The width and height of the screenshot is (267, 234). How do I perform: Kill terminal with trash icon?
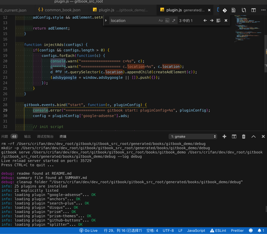(x=244, y=136)
